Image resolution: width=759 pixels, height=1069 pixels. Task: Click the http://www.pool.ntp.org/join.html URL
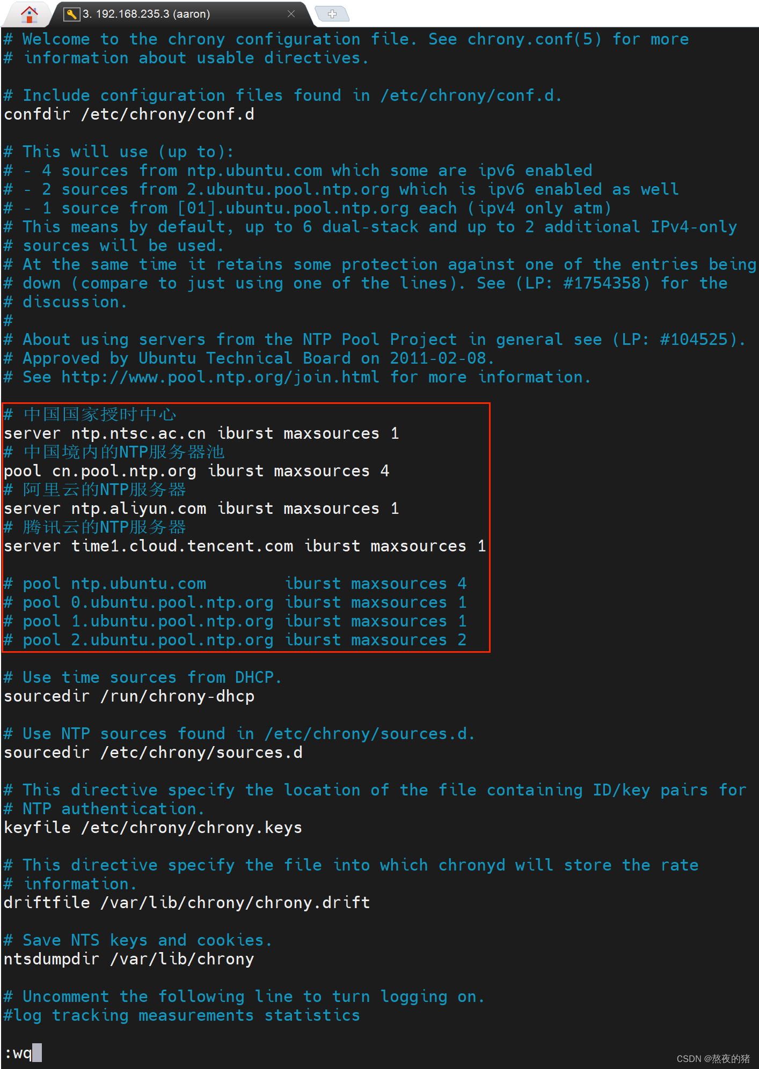point(220,377)
